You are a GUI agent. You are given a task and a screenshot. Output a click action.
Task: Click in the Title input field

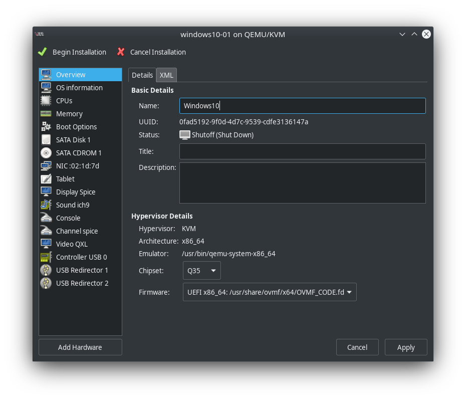tap(303, 151)
